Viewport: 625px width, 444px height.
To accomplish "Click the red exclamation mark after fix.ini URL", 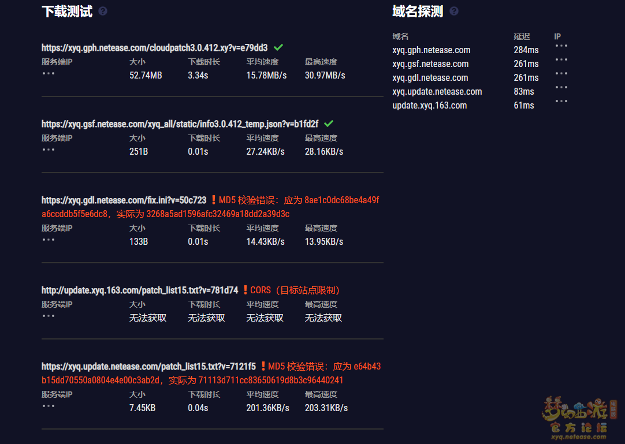I will [x=214, y=200].
